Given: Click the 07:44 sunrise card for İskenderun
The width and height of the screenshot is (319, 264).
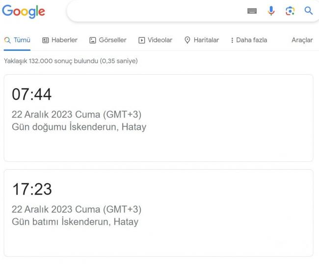Looking at the screenshot, I should (x=159, y=118).
